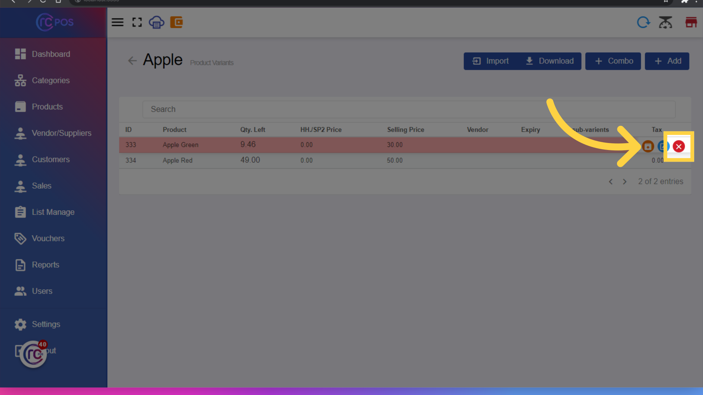Click the orange stock icon for Apple Green
This screenshot has width=703, height=395.
pyautogui.click(x=648, y=147)
